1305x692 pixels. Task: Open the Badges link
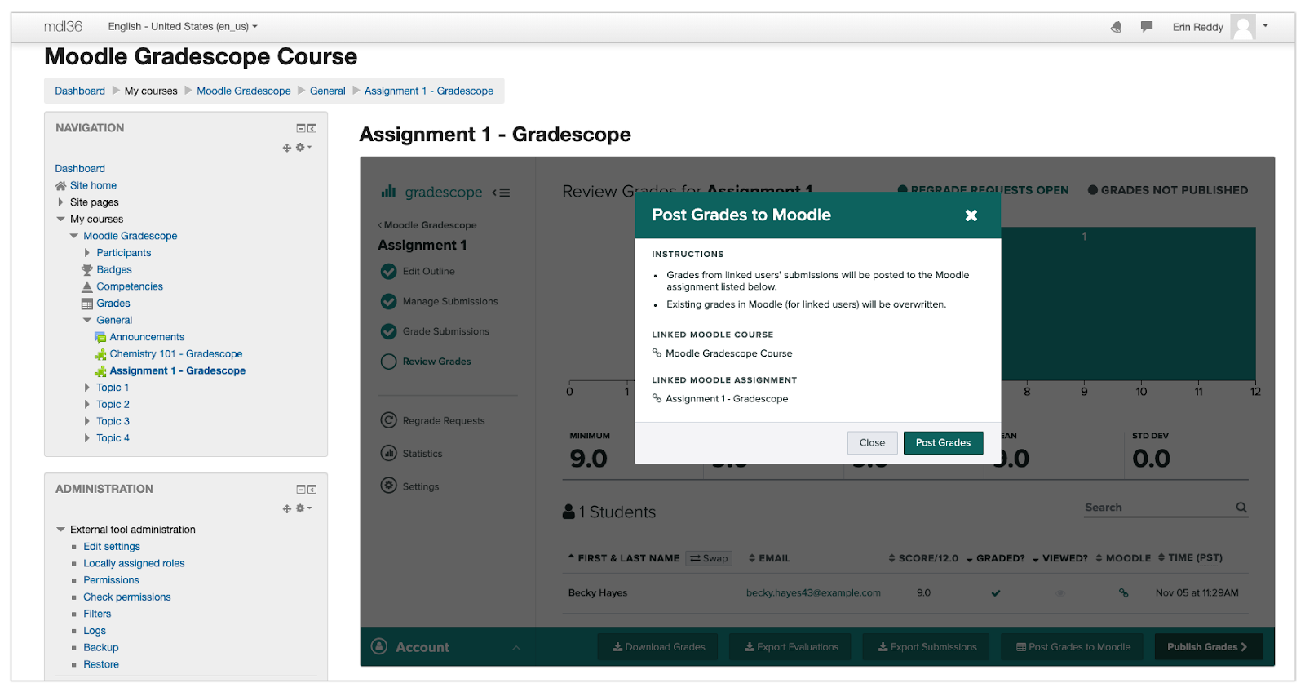[114, 270]
